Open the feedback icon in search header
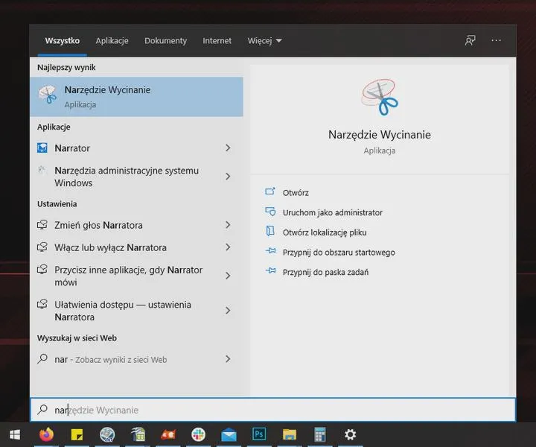The height and width of the screenshot is (447, 536). tap(470, 40)
